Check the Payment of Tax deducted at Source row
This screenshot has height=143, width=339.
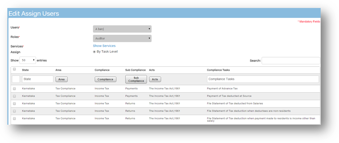(x=14, y=96)
